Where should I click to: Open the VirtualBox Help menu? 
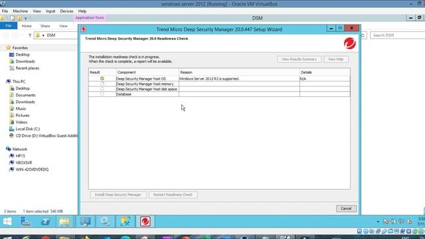82,11
